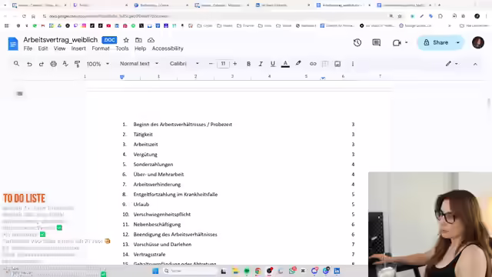Open the Calibri font dropdown
This screenshot has height=277, width=492.
point(184,64)
